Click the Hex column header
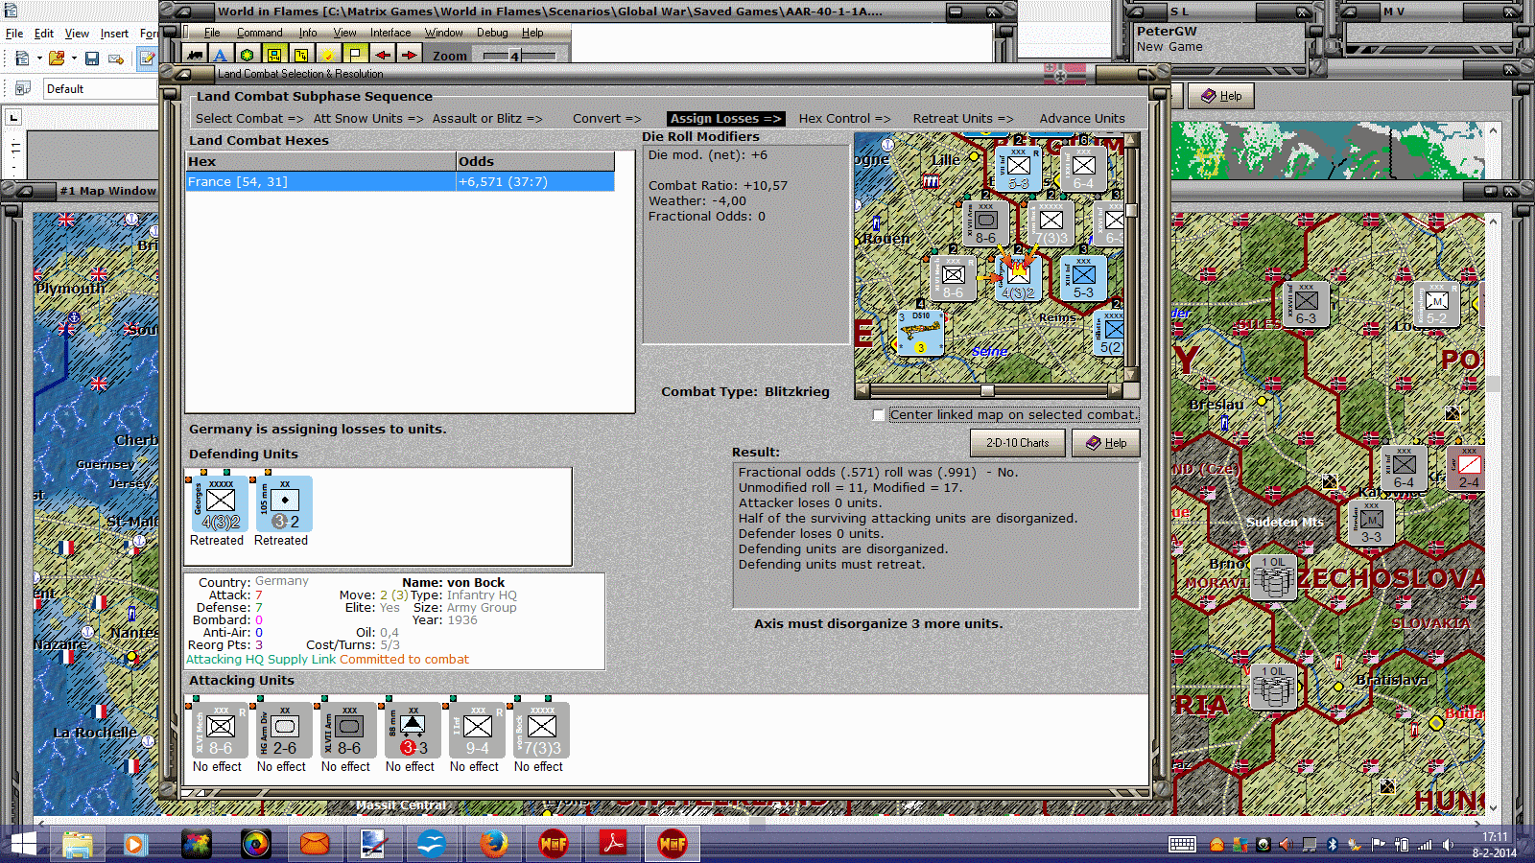Screen dimensions: 1535x863 click(x=320, y=161)
